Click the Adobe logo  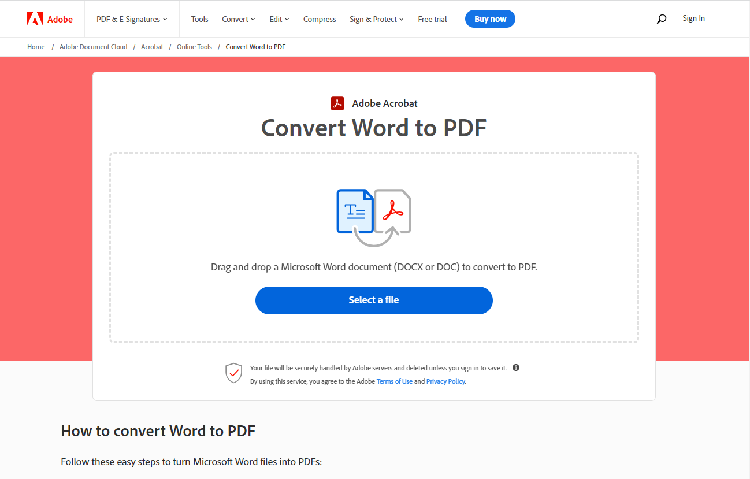pos(50,18)
